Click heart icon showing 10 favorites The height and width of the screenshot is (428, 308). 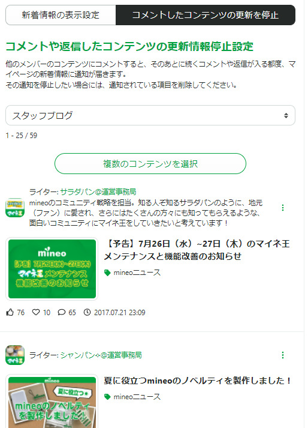36,312
